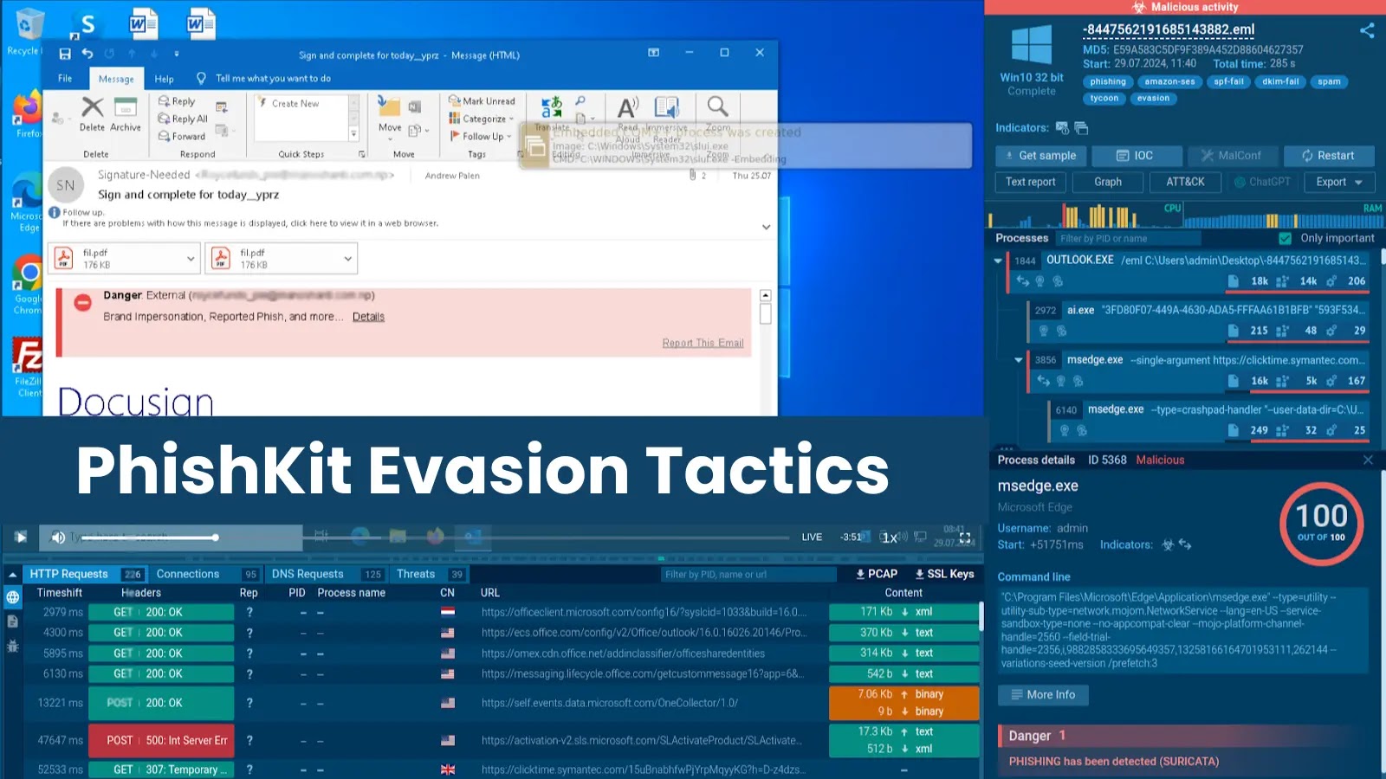Click the Get sample button

pos(1039,156)
